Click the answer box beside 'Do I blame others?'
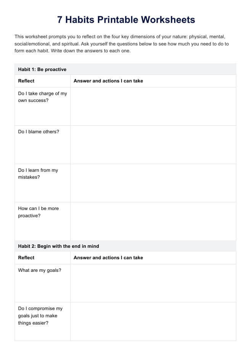 (x=153, y=145)
